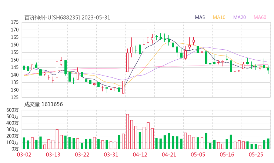Click the 05-25 date axis label
The height and width of the screenshot is (163, 274).
(x=256, y=154)
